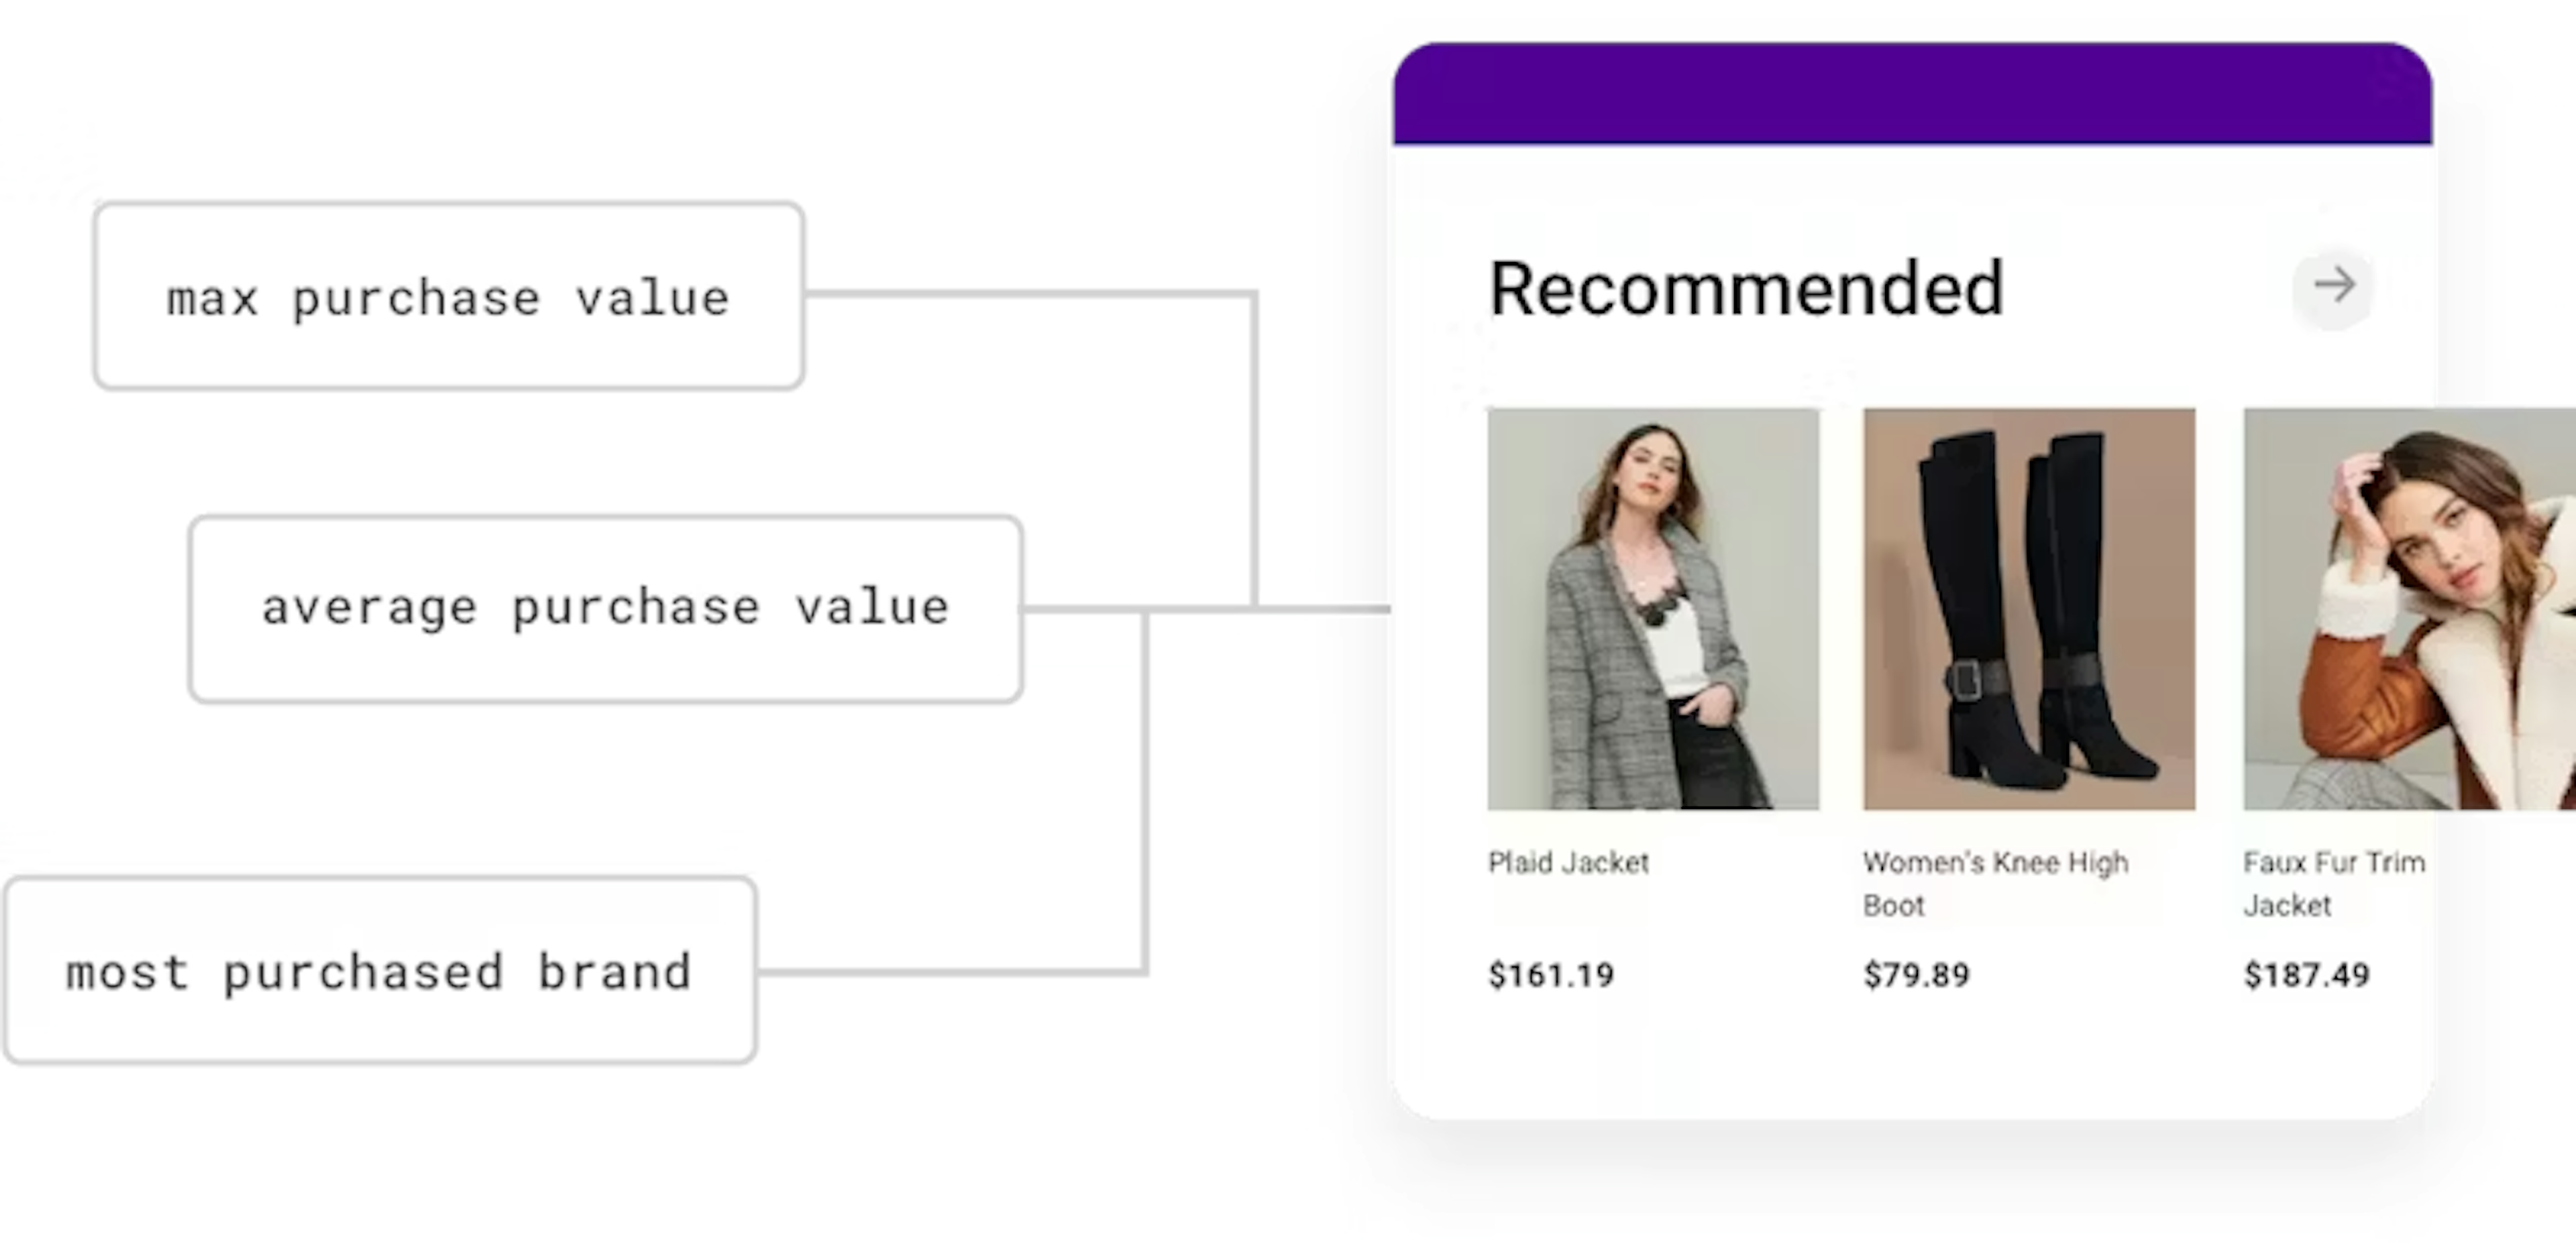Select the most purchased brand box
This screenshot has width=2576, height=1248.
click(x=379, y=971)
